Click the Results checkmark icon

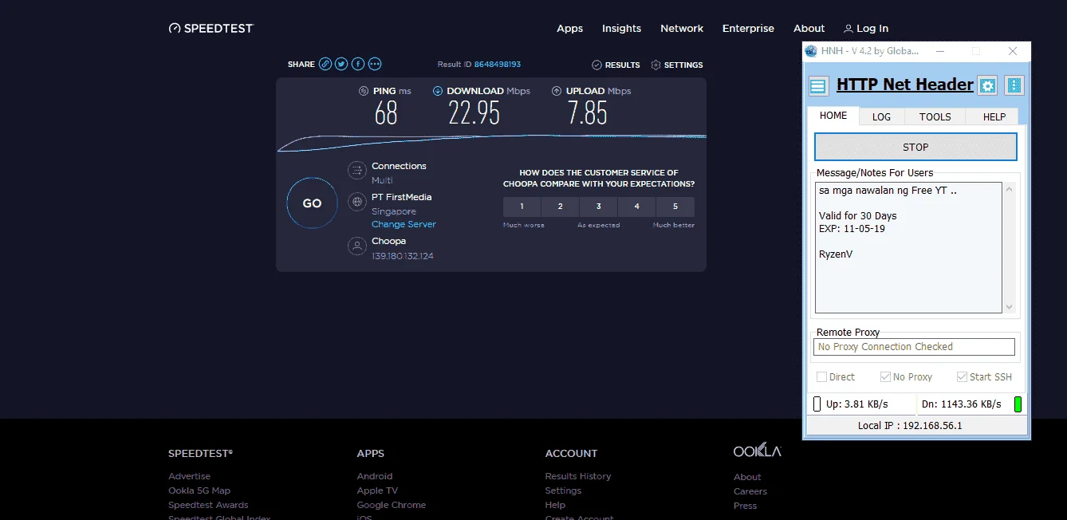[x=596, y=65]
